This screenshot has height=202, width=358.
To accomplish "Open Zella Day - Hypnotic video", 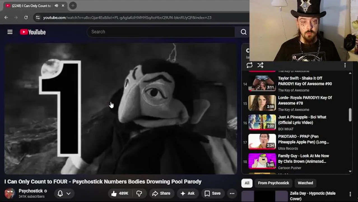I will click(x=313, y=196).
